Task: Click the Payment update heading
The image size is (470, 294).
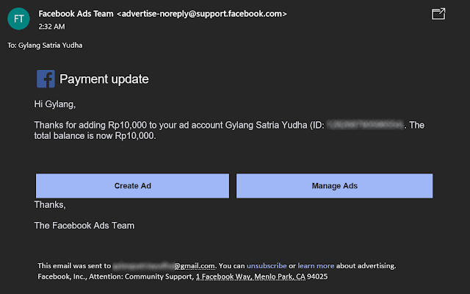Action: point(104,79)
